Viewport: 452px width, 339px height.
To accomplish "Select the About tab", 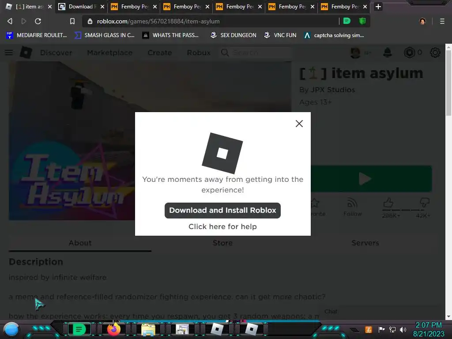I will [80, 243].
